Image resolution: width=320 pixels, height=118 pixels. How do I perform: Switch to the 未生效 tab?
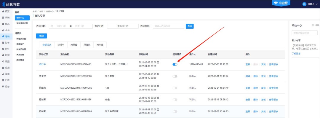[x=100, y=45]
